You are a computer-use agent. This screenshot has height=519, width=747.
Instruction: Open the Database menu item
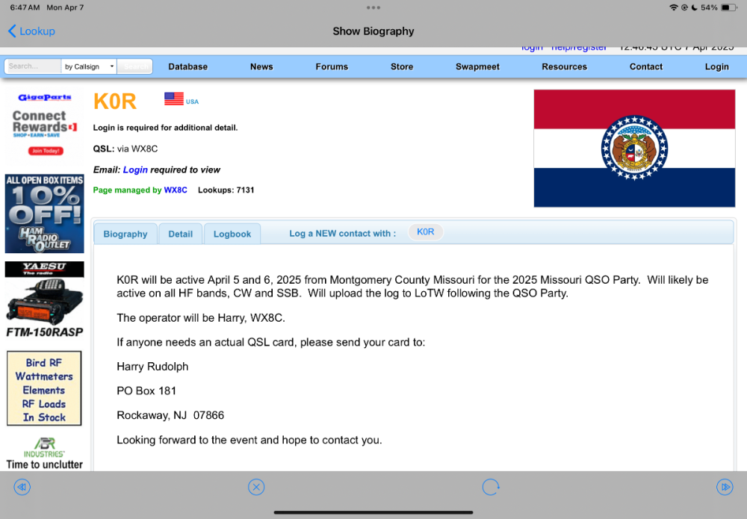point(187,66)
